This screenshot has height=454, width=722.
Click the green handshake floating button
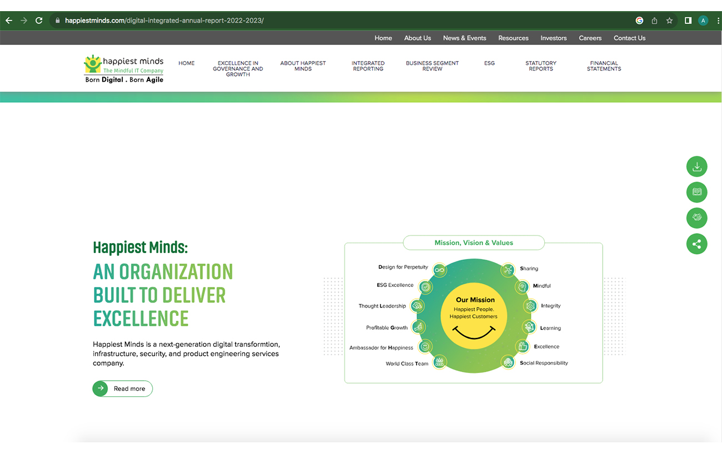[x=697, y=218]
